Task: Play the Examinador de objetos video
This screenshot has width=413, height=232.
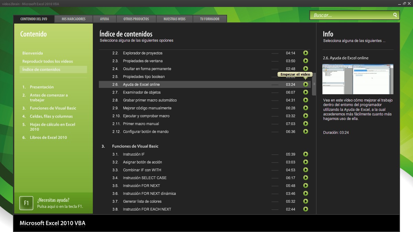Action: 306,92
